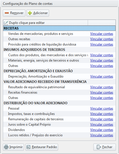Link accounts for Lucros retidos row

[102, 135]
